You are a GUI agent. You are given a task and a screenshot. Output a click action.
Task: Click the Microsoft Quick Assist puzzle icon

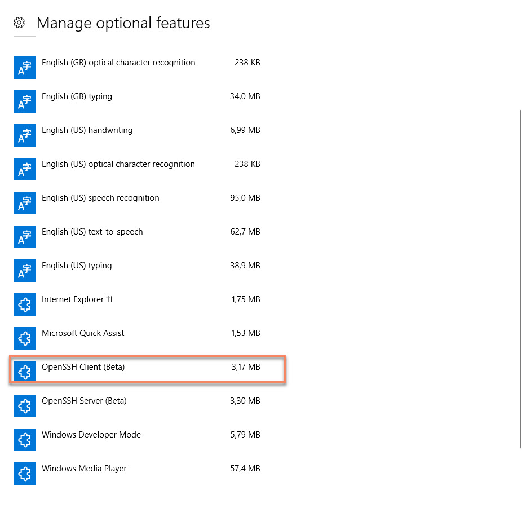click(x=25, y=338)
